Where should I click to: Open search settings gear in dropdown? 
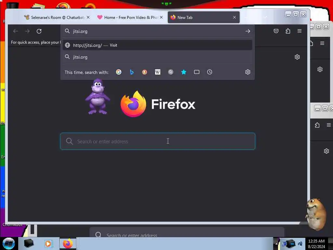[247, 72]
